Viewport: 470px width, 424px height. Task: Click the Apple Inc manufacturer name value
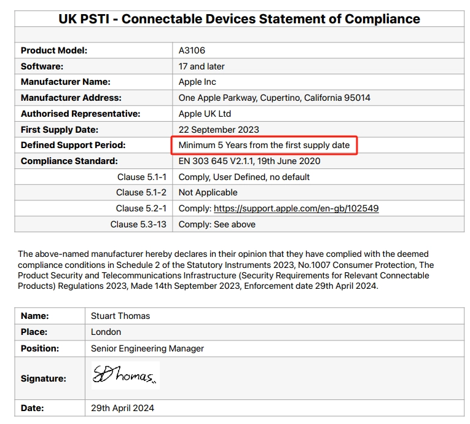(x=197, y=82)
